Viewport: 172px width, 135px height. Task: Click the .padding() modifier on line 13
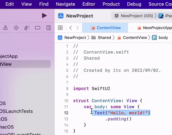coord(118,119)
